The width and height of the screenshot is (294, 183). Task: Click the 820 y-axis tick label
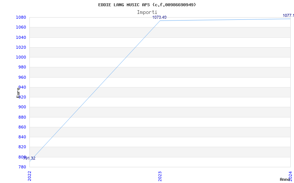22,147
